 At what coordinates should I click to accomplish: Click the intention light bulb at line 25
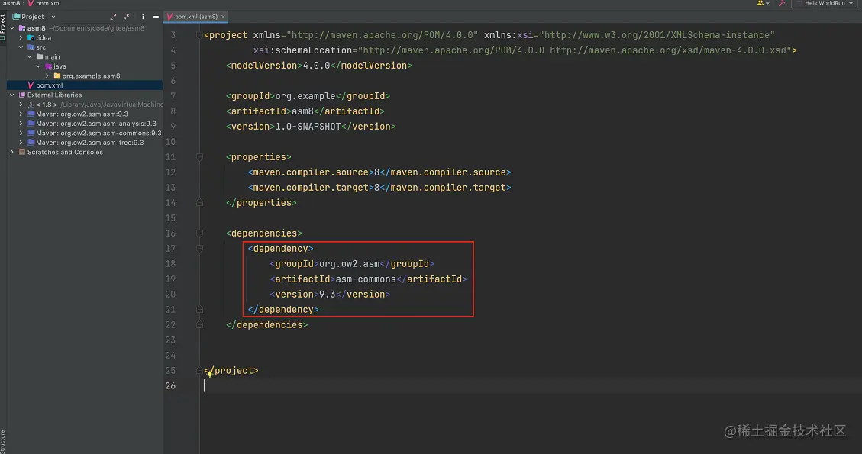[209, 374]
